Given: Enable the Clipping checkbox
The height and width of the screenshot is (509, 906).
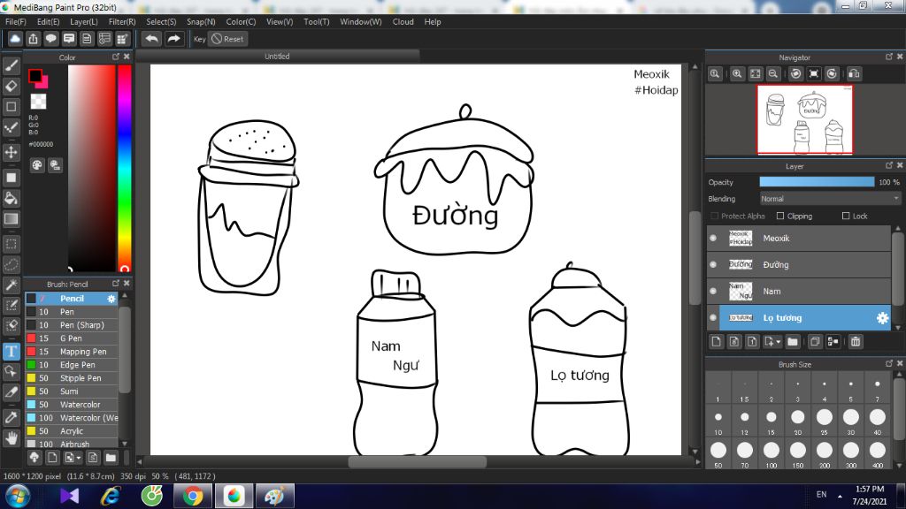Looking at the screenshot, I should [780, 216].
